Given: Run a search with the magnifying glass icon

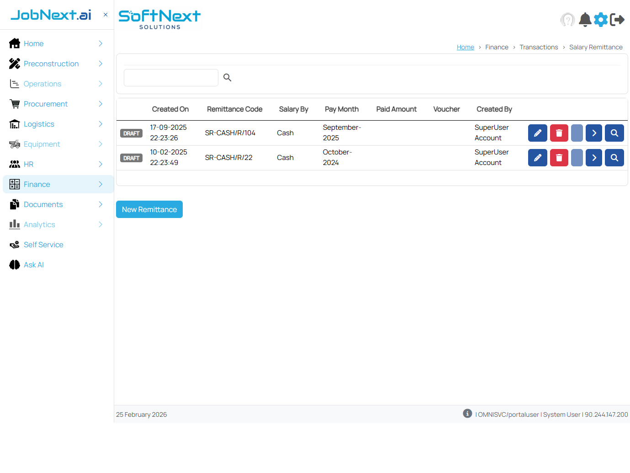Looking at the screenshot, I should [x=227, y=78].
